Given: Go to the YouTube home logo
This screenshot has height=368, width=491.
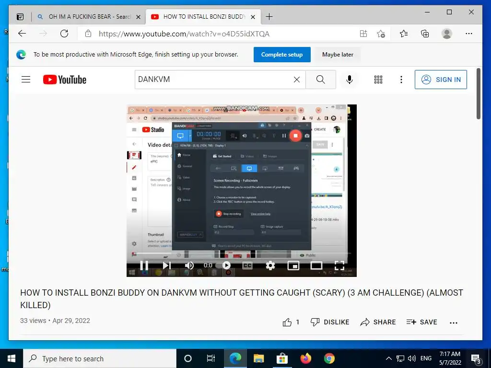Looking at the screenshot, I should 65,80.
